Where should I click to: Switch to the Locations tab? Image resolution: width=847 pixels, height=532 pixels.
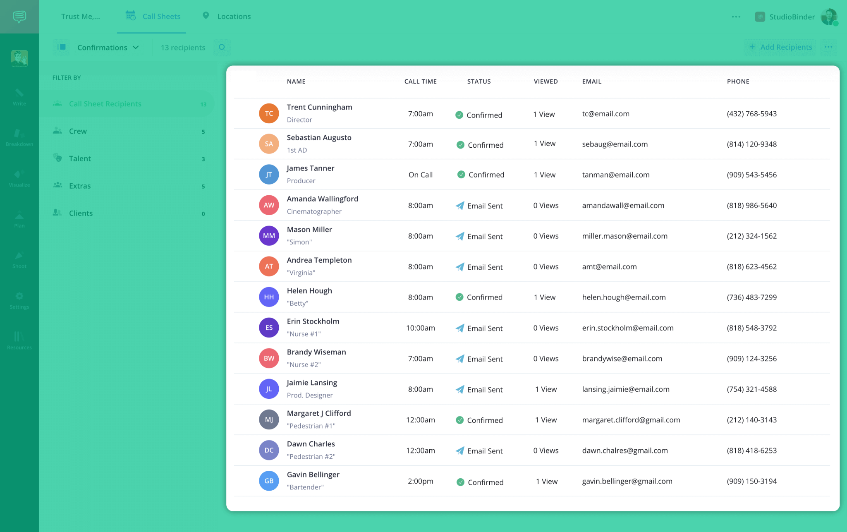click(x=227, y=17)
